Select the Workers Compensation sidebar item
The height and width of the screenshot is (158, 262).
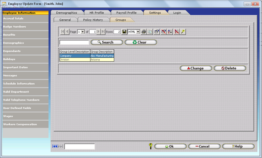pyautogui.click(x=20, y=124)
